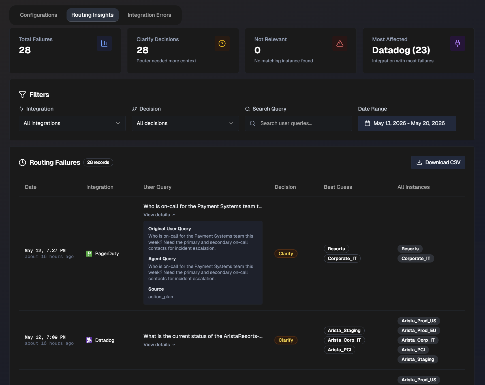Click Arista_PCI tag under All Instances
Viewport: 485px width, 385px height.
413,350
